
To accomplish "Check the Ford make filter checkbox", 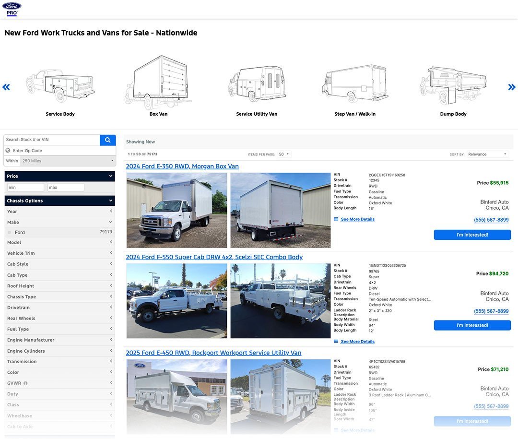I will [9, 232].
